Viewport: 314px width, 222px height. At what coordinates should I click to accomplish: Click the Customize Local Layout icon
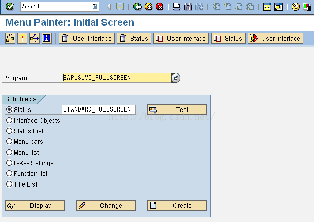pos(307,7)
